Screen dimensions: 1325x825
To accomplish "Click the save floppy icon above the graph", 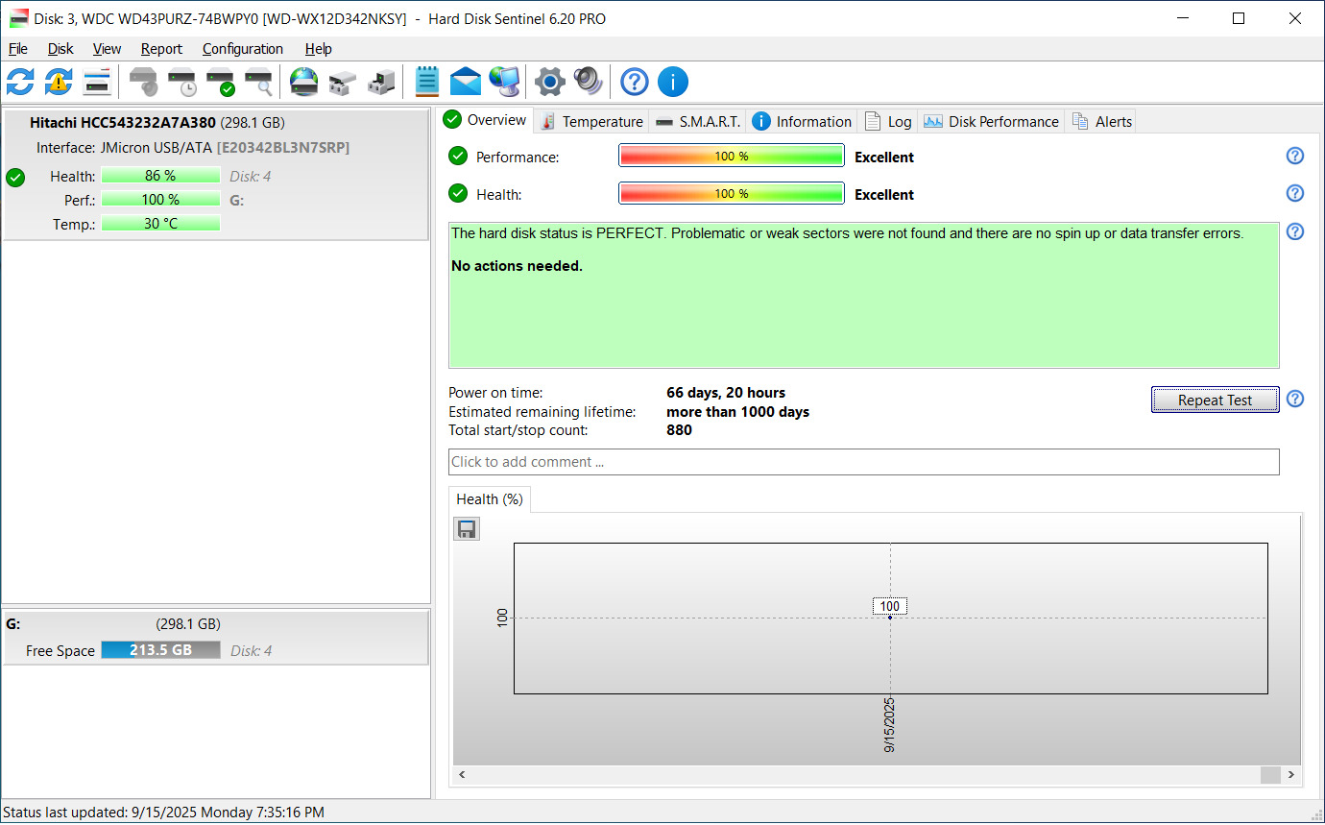I will [x=467, y=529].
